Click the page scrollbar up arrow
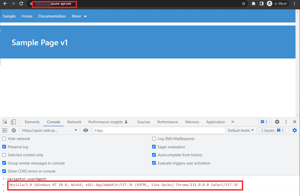 coord(298,11)
